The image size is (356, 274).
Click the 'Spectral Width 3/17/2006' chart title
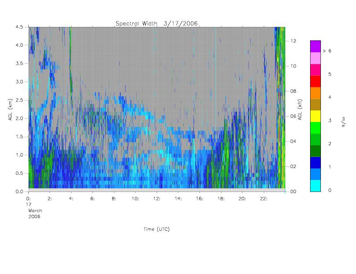[x=157, y=23]
